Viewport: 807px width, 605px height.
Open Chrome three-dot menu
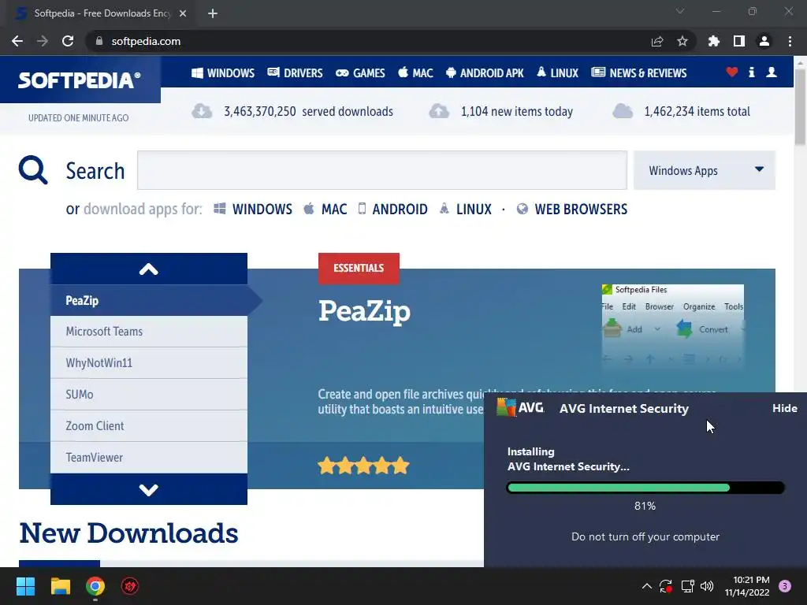pos(790,41)
